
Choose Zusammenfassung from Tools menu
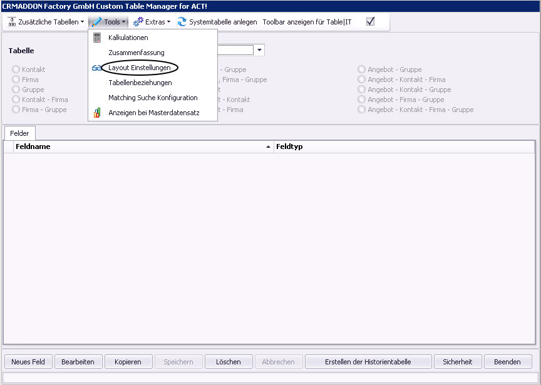(153, 53)
